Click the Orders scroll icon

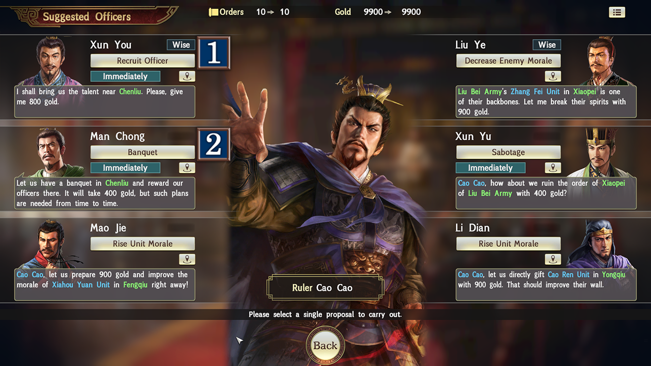click(x=214, y=12)
